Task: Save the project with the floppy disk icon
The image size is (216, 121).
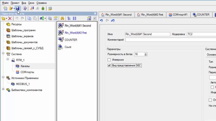Action: [17, 8]
